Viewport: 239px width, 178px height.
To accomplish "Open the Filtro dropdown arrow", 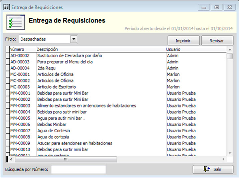I will point(74,39).
